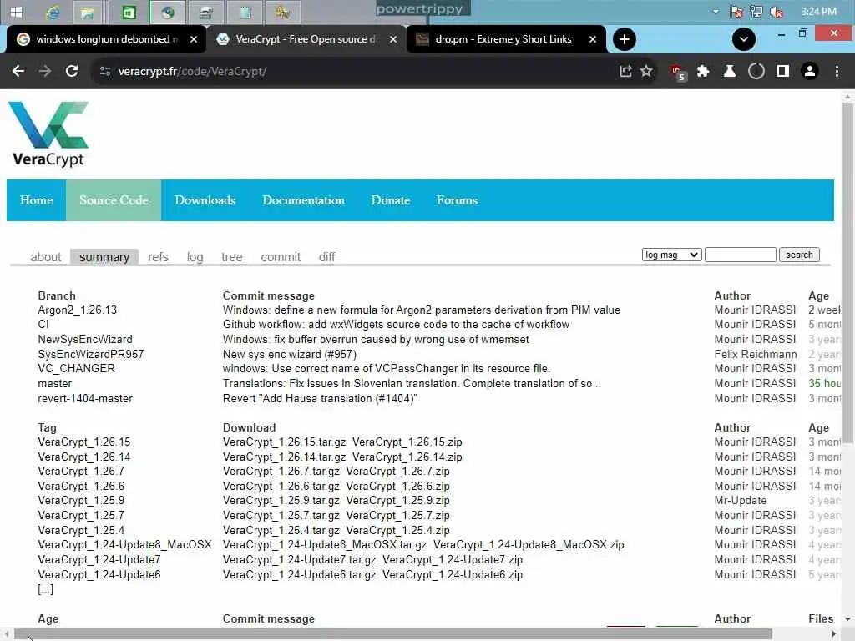Open the NewSysEncWizard branch
This screenshot has height=641, width=855.
tap(85, 340)
